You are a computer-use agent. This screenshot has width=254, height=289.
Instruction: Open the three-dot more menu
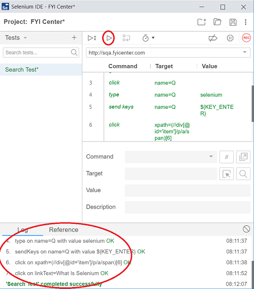coord(245,22)
